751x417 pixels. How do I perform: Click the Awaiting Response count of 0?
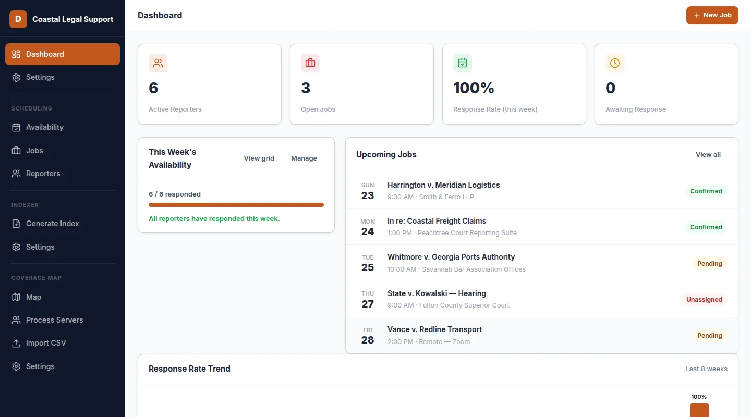pyautogui.click(x=610, y=88)
